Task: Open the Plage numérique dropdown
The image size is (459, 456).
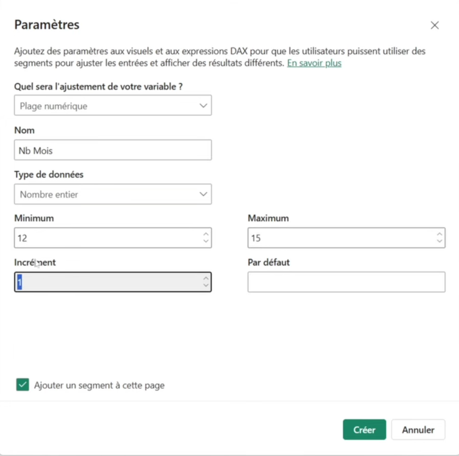Action: pyautogui.click(x=113, y=106)
